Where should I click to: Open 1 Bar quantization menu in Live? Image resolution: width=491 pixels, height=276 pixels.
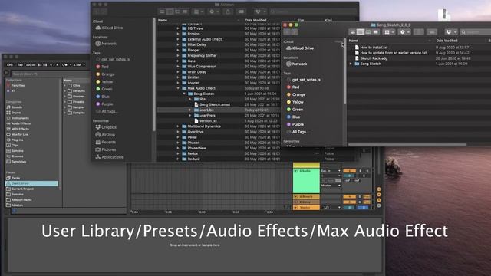[79, 64]
